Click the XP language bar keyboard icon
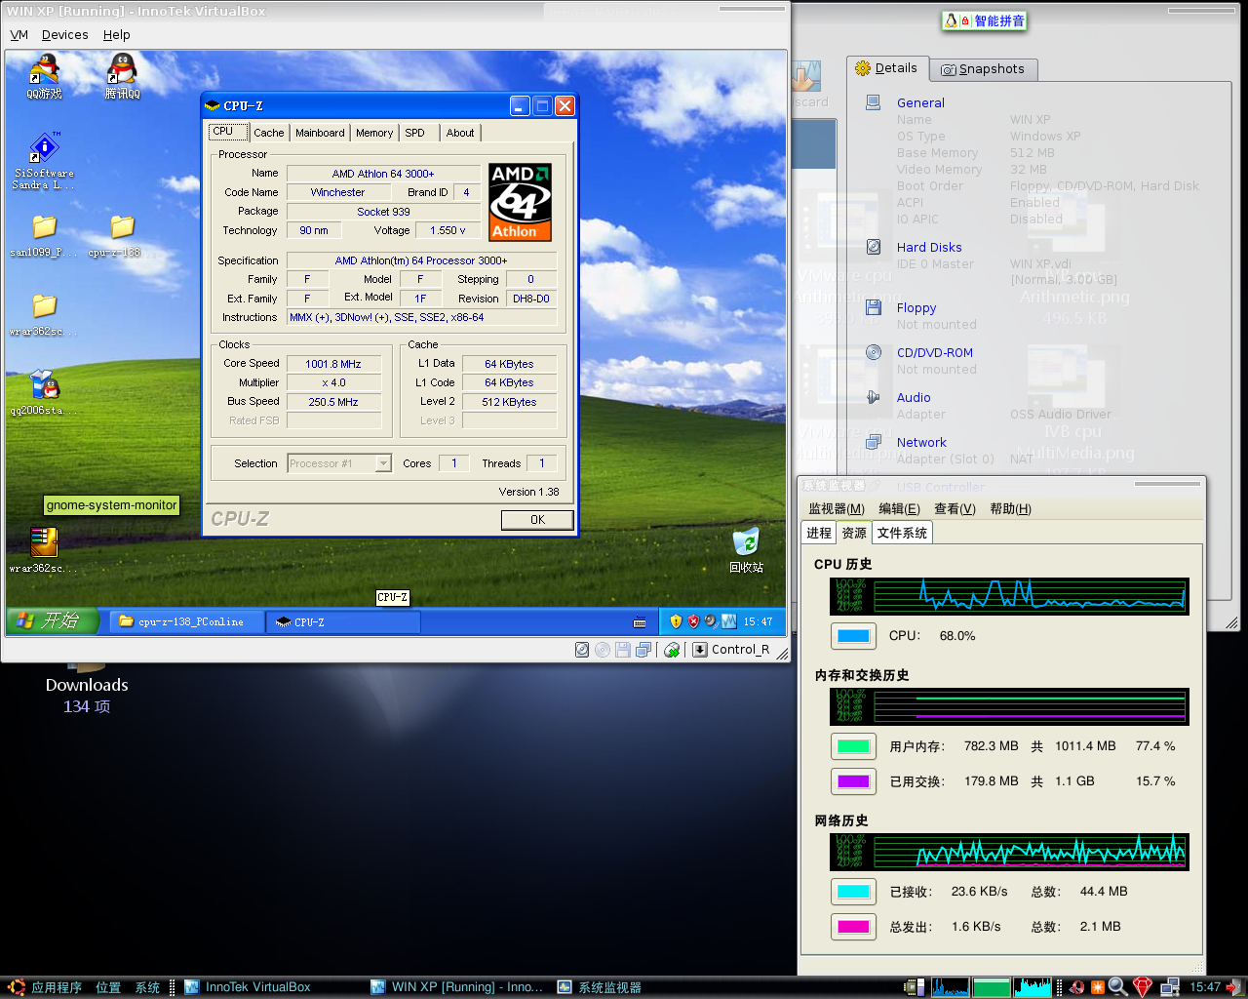1248x999 pixels. [x=640, y=621]
